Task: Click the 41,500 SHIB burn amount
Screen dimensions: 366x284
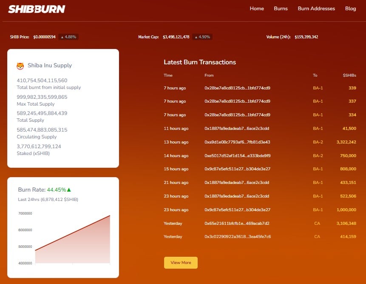Action: click(x=348, y=129)
